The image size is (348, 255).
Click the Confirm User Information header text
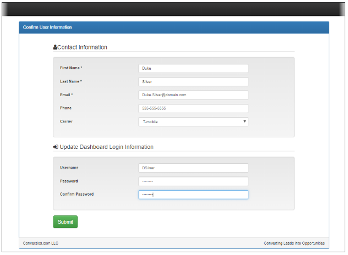click(x=47, y=27)
